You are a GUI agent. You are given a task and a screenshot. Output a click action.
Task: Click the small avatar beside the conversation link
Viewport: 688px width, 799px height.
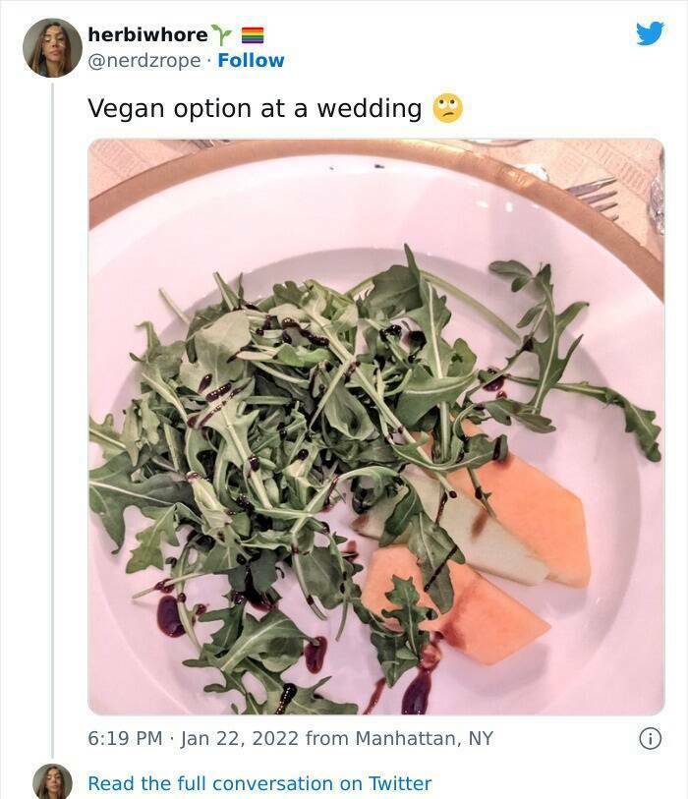click(52, 782)
